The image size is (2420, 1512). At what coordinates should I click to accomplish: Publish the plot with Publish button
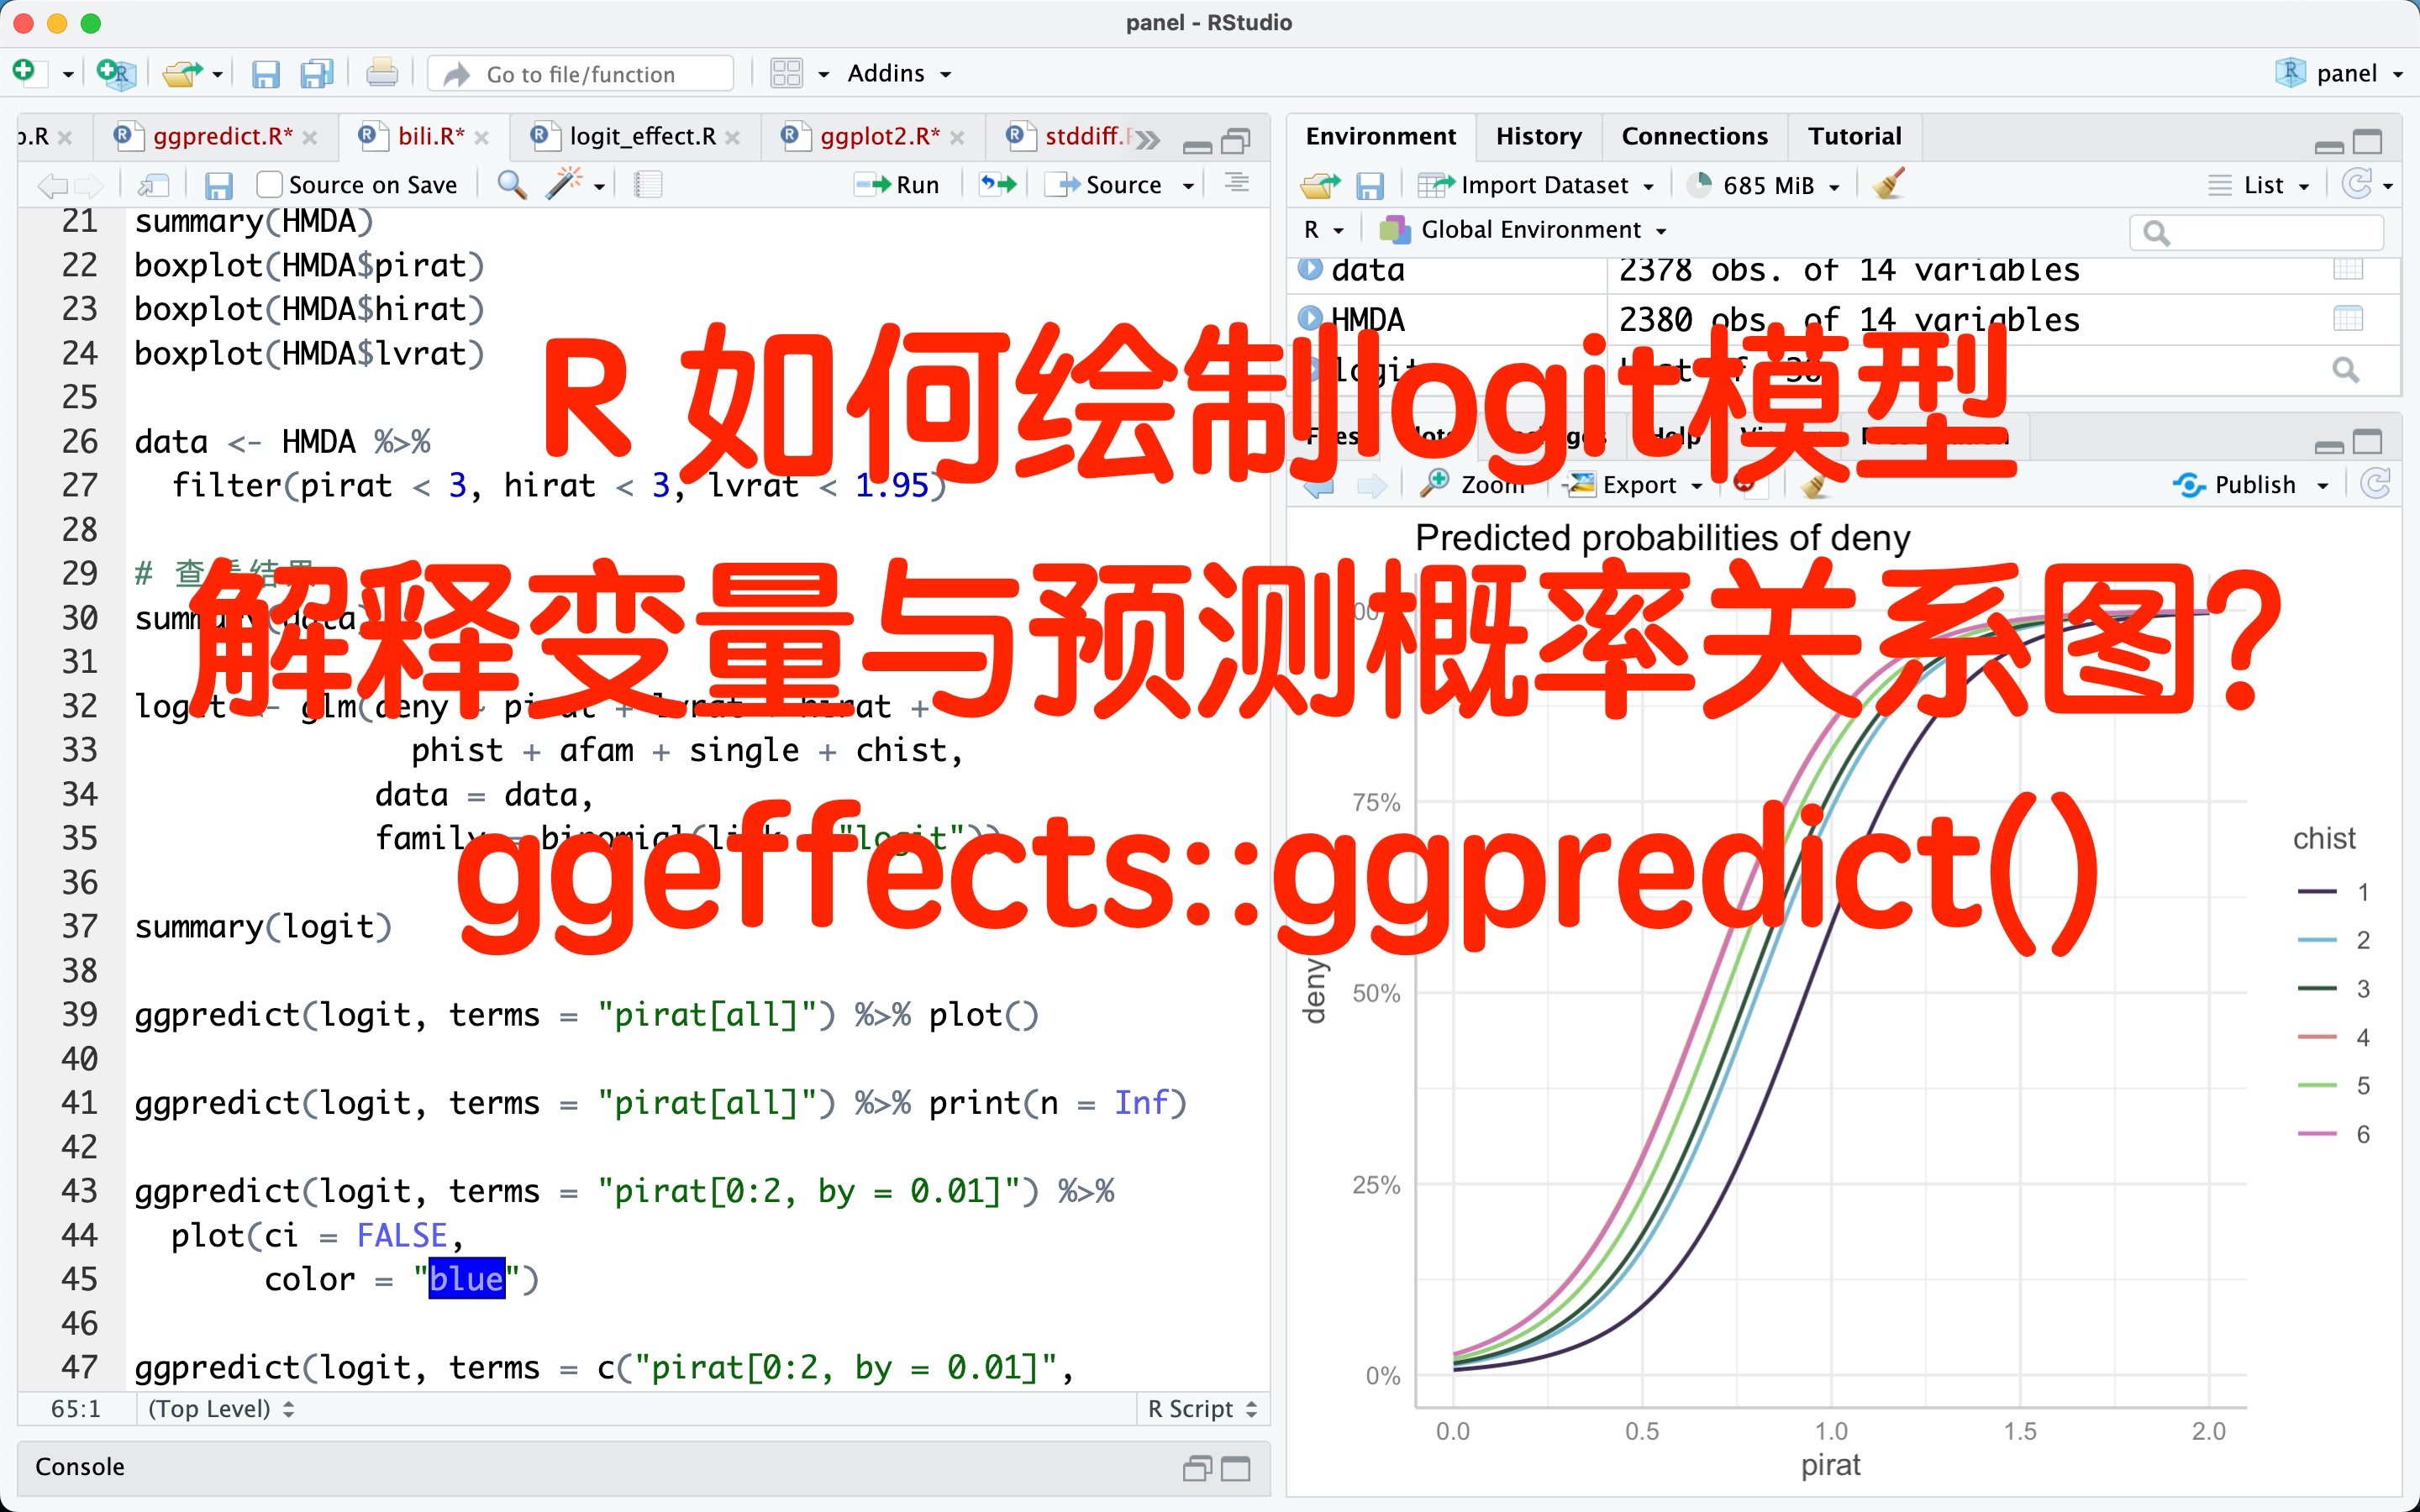[2249, 484]
